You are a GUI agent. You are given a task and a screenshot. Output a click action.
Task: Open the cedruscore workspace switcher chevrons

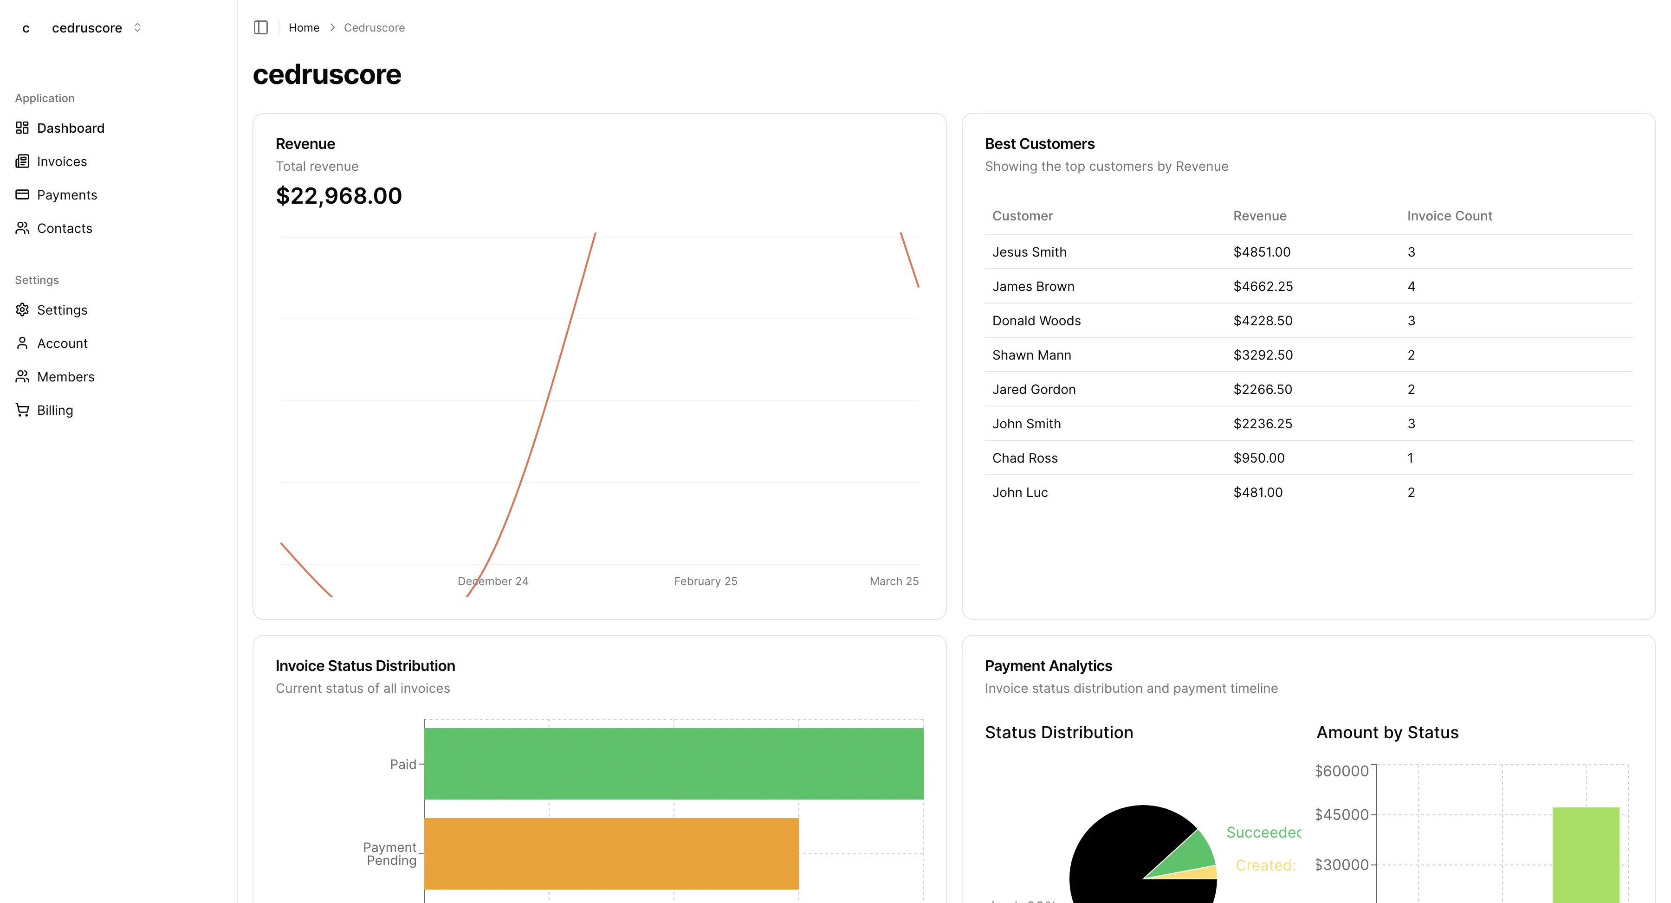click(137, 27)
